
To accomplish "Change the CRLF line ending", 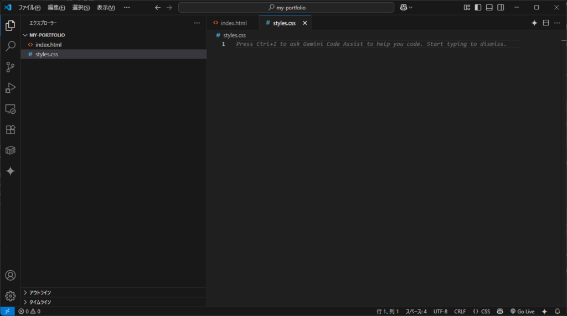I will pyautogui.click(x=460, y=312).
